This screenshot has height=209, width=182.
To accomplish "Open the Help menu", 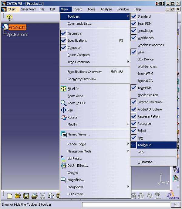I will 137,9.
